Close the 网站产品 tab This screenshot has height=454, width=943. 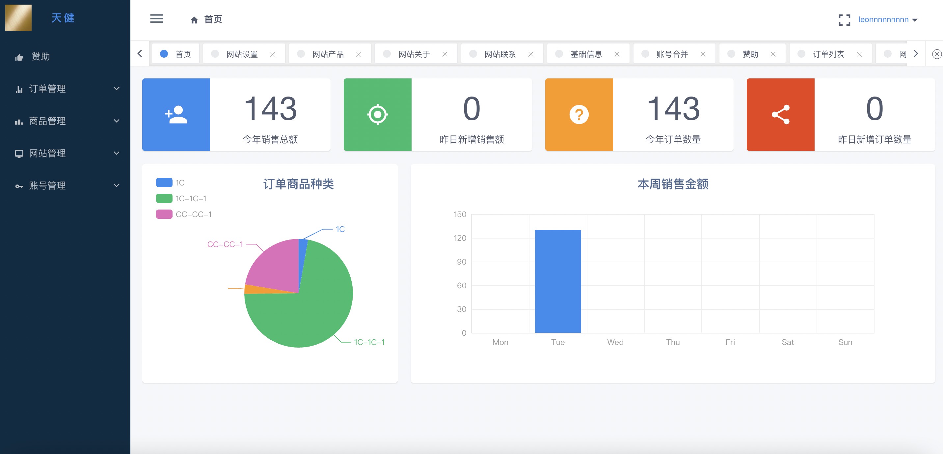point(358,54)
